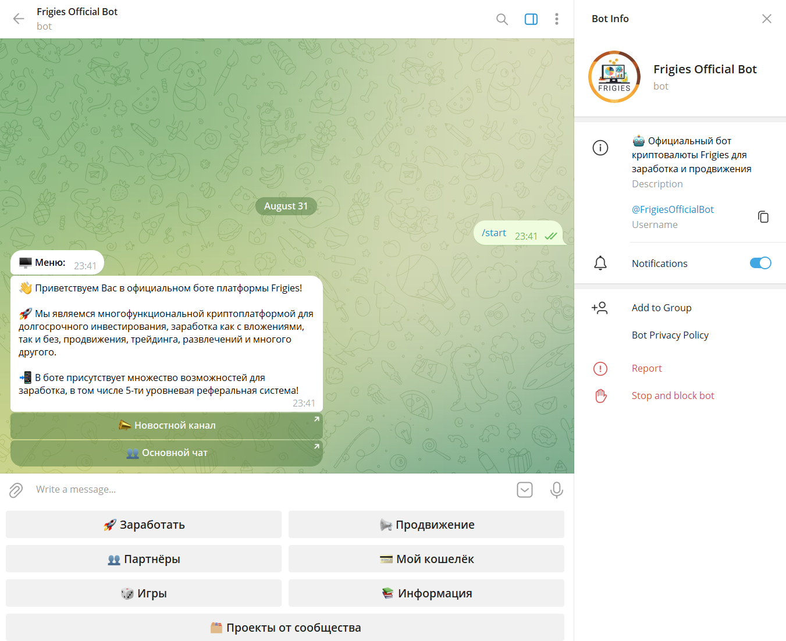Click the attach file paperclip icon

[16, 490]
